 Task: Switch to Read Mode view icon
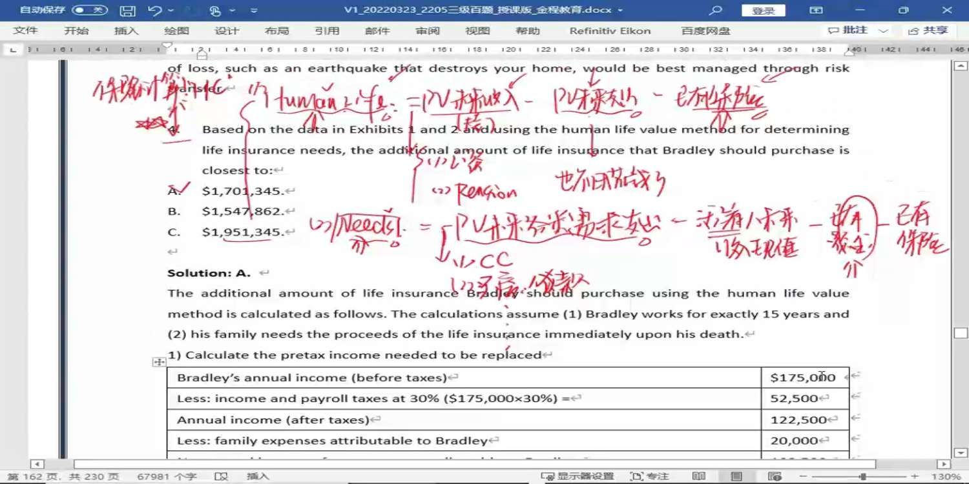pyautogui.click(x=699, y=476)
